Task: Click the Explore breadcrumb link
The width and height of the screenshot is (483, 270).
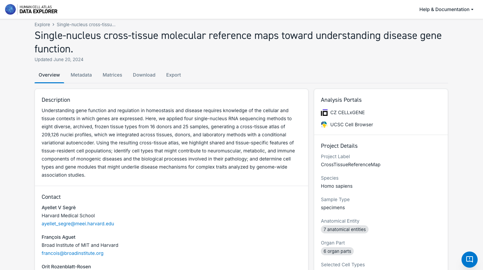Action: [42, 25]
